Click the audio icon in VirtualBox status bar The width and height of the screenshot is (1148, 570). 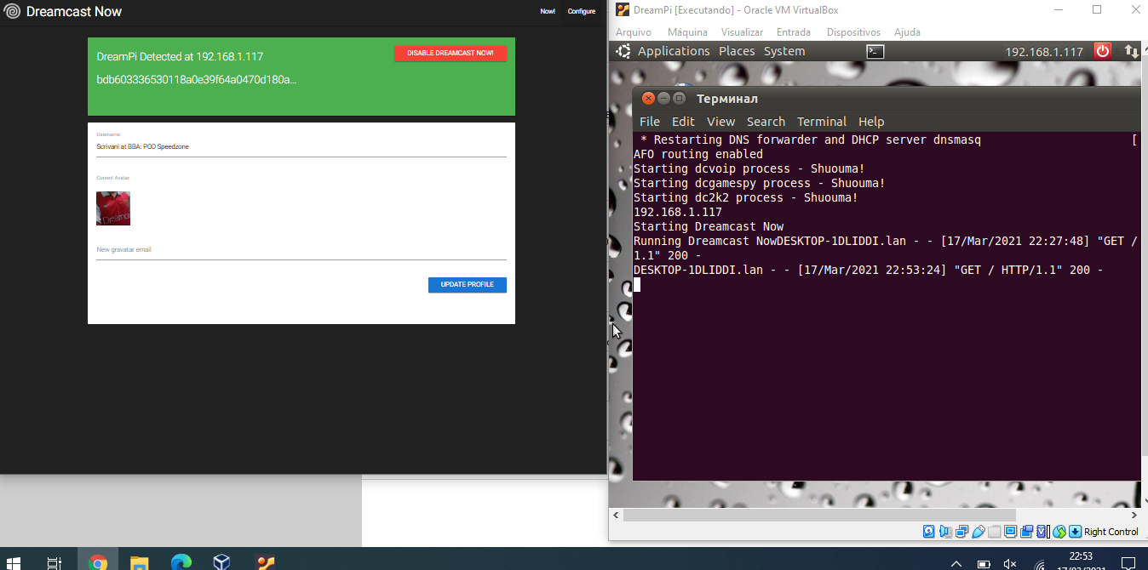[x=945, y=532]
